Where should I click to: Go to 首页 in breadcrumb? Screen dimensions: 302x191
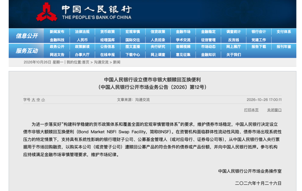coord(86,62)
